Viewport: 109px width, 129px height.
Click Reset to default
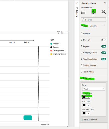[x=89, y=120]
